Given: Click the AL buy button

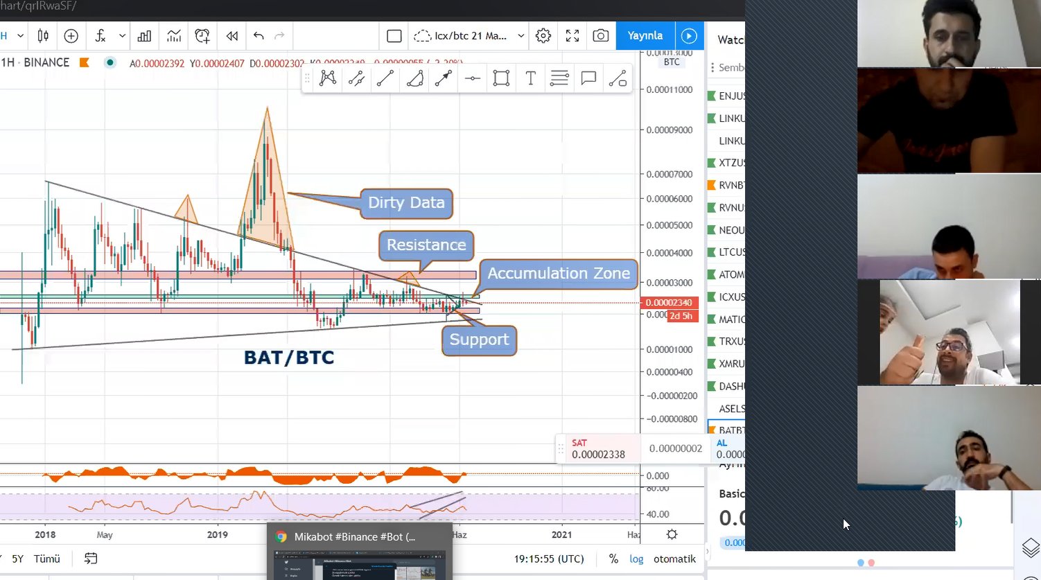Looking at the screenshot, I should coord(729,449).
